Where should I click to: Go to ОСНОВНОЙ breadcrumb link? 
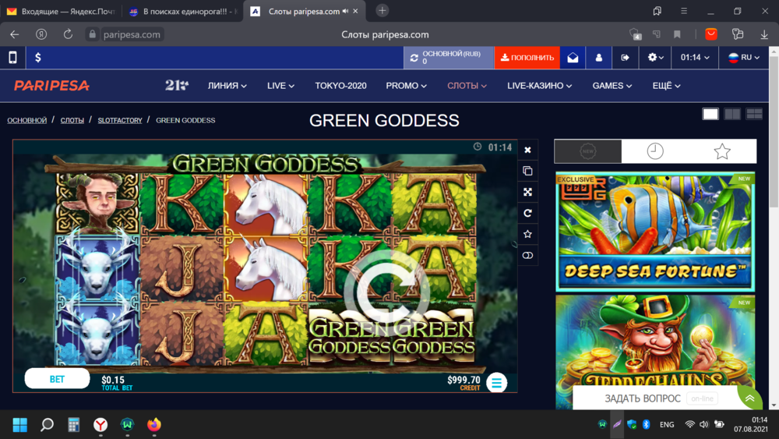point(26,120)
